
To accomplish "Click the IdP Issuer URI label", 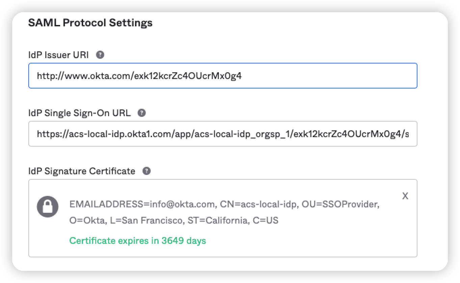I will [x=58, y=55].
